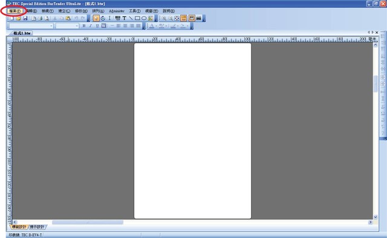Create a new label document
This screenshot has height=238, width=387.
(x=11, y=18)
